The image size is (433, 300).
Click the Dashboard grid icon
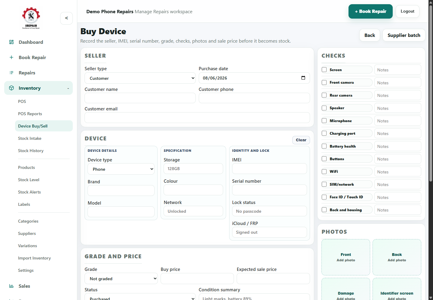(x=11, y=42)
